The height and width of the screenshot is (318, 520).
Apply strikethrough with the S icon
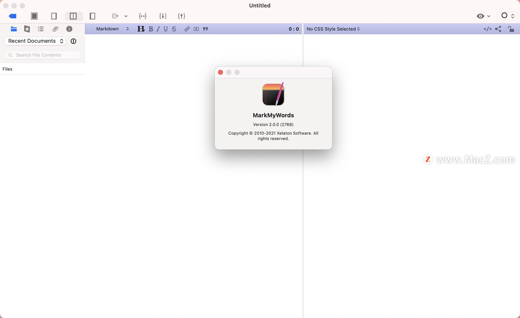174,29
